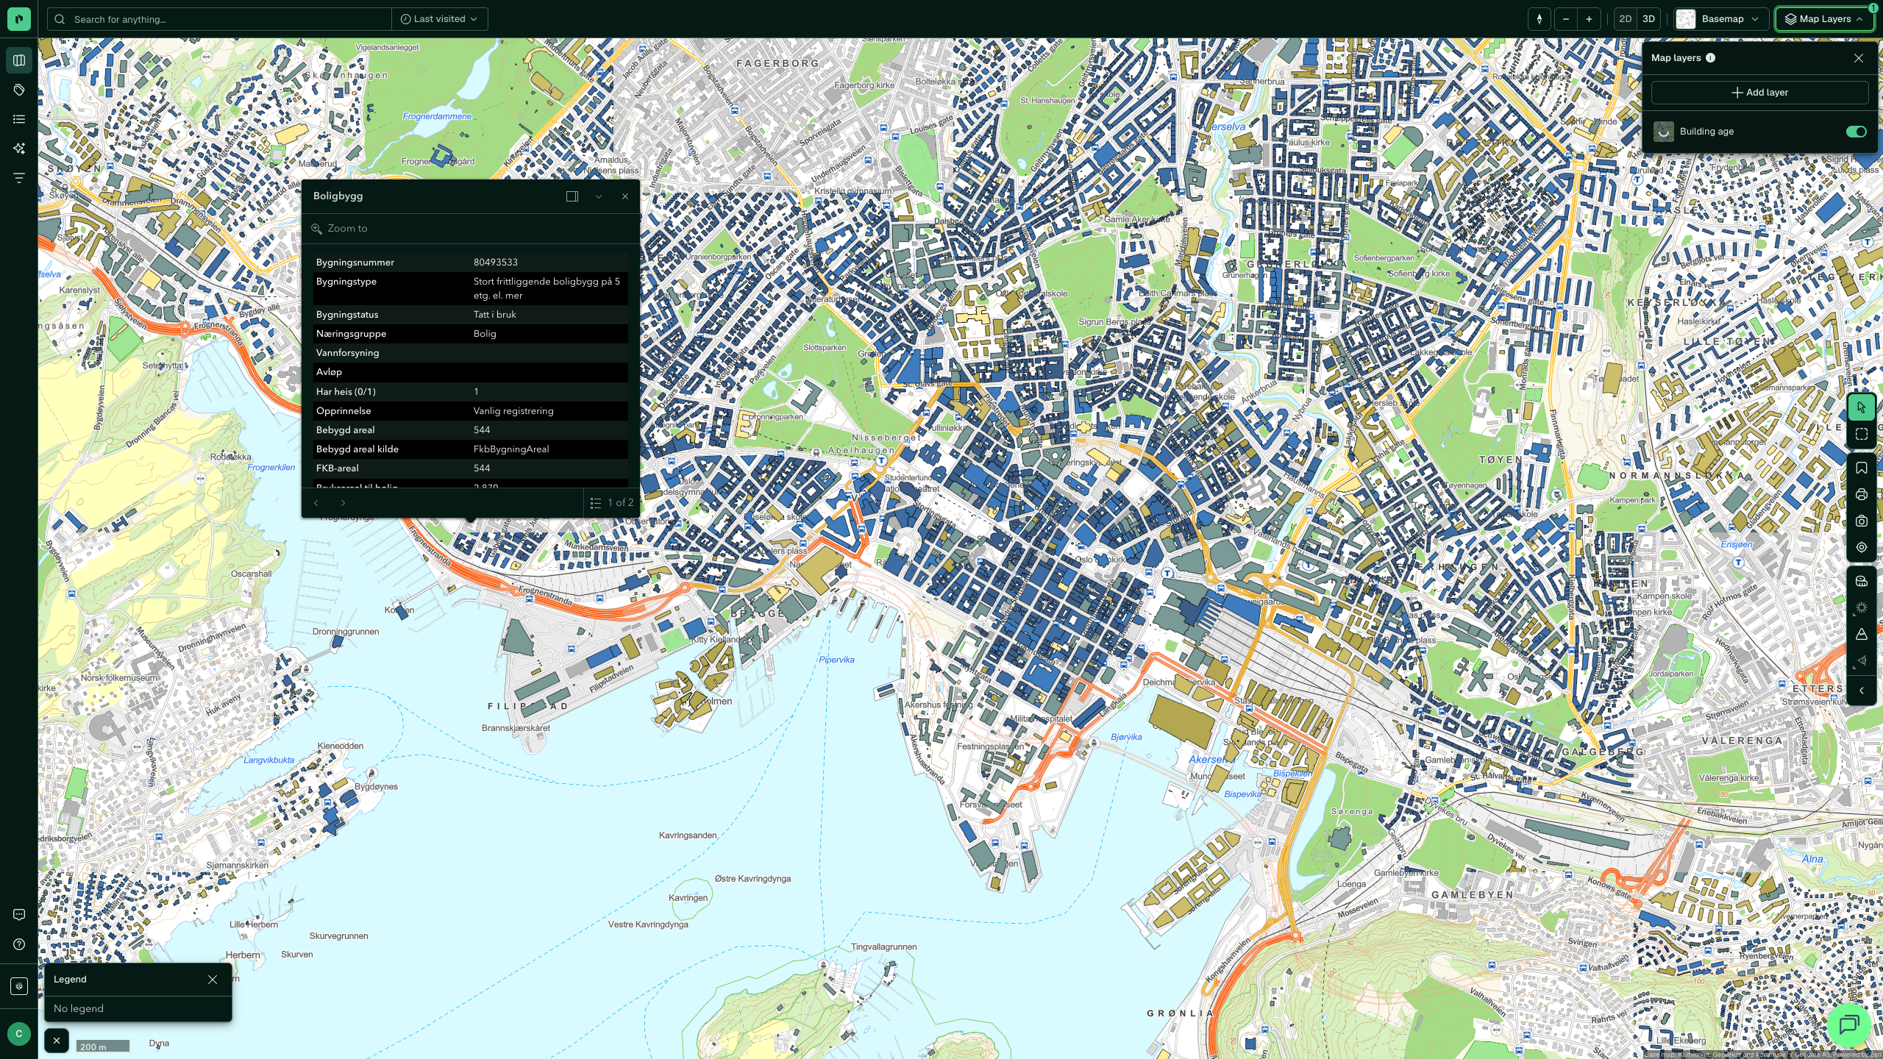Select the rectangle area selection tool
This screenshot has width=1883, height=1059.
pyautogui.click(x=1862, y=435)
